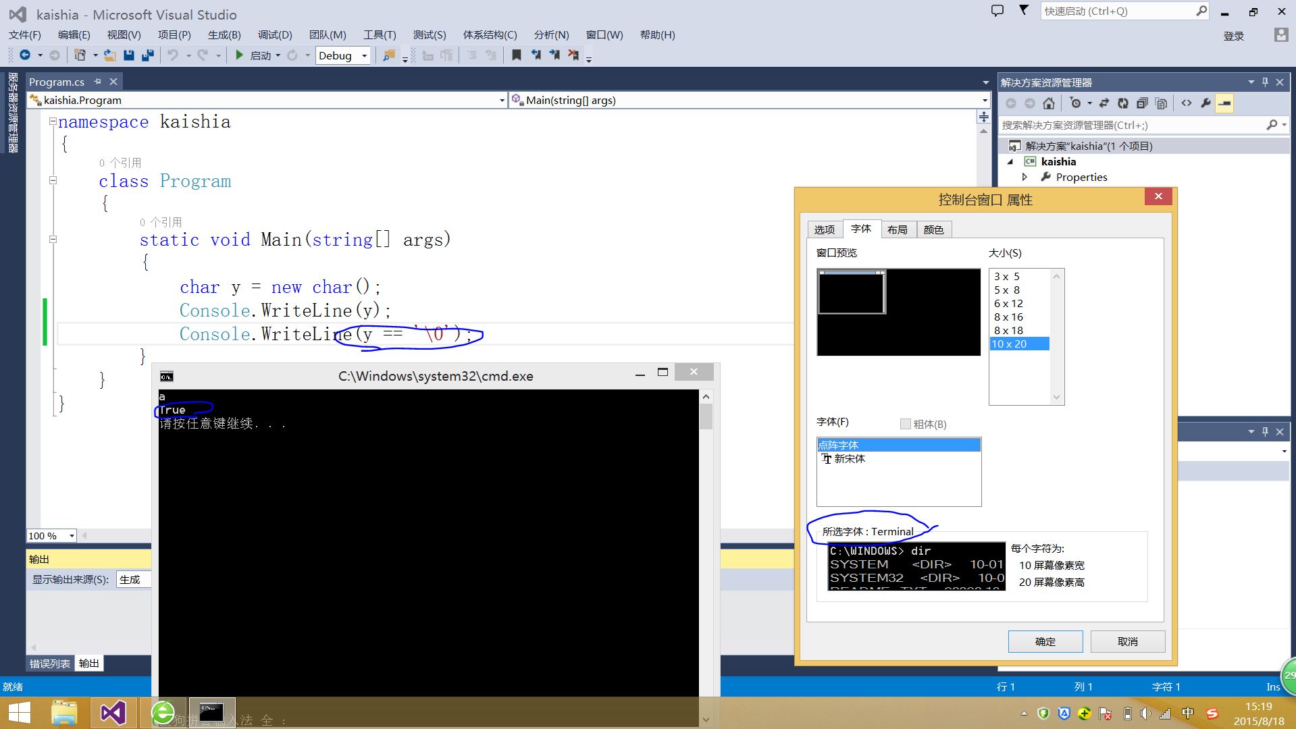Click the View Code angle-brackets icon
Image resolution: width=1296 pixels, height=729 pixels.
[1187, 103]
